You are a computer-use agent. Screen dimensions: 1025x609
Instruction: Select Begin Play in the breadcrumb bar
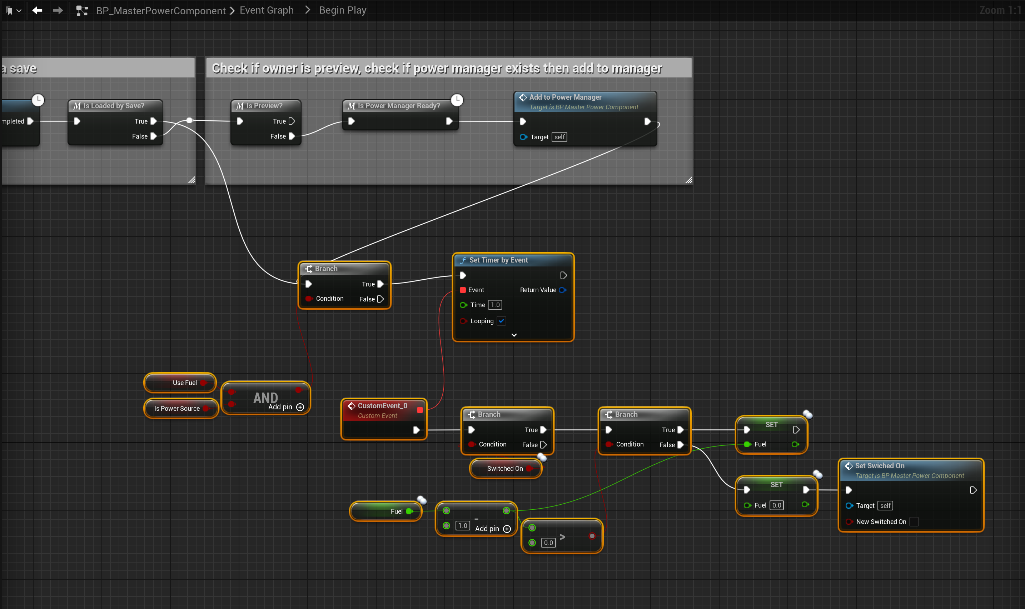click(x=342, y=10)
